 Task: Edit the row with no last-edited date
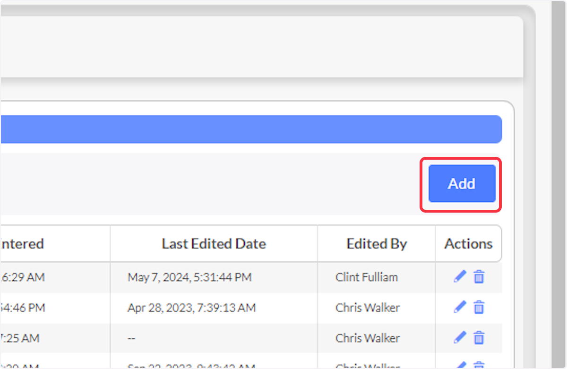point(460,337)
